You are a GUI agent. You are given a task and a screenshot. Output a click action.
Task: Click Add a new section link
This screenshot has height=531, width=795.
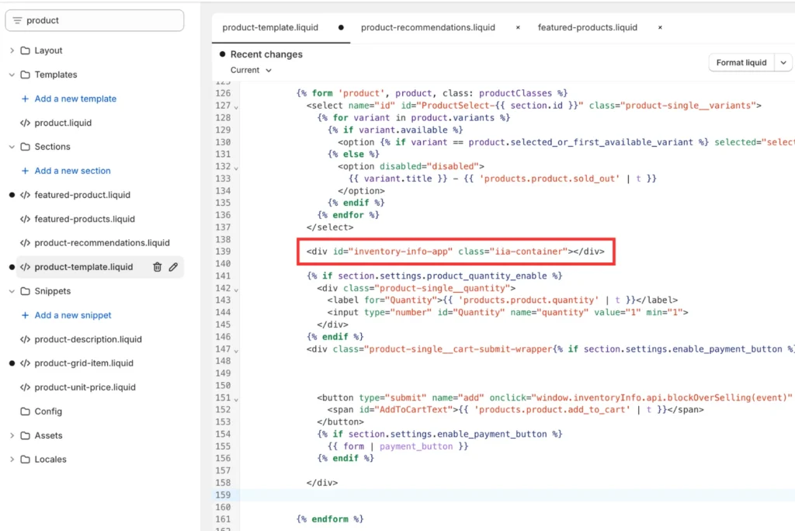pyautogui.click(x=72, y=171)
